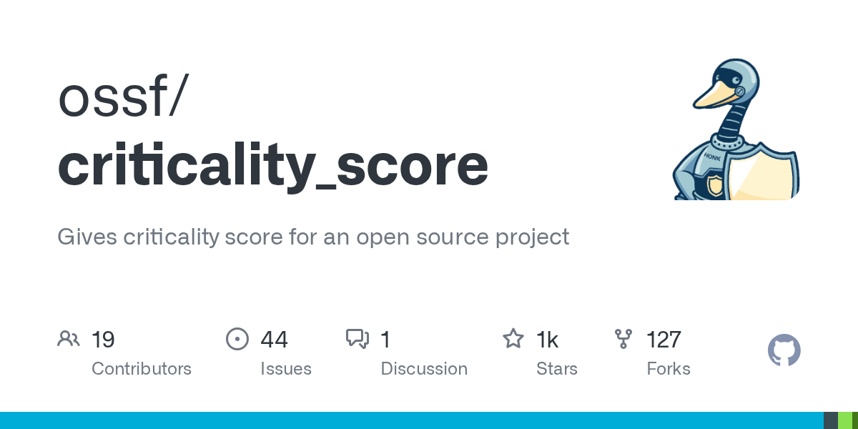858x429 pixels.
Task: Select the Issues label
Action: [286, 369]
